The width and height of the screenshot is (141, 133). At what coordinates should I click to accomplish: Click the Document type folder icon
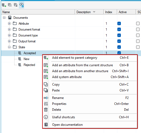15,35
